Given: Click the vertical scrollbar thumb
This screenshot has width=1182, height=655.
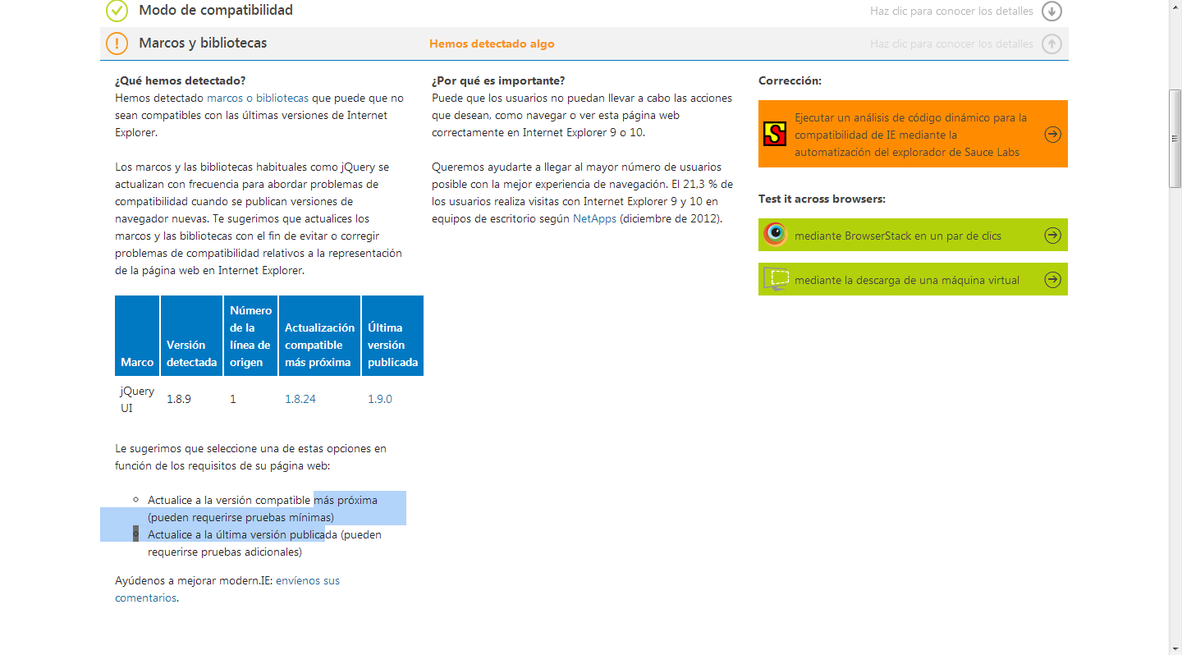Looking at the screenshot, I should tap(1175, 138).
